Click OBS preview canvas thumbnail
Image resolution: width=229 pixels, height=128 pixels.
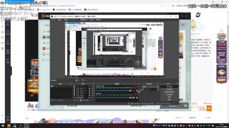click(114, 50)
